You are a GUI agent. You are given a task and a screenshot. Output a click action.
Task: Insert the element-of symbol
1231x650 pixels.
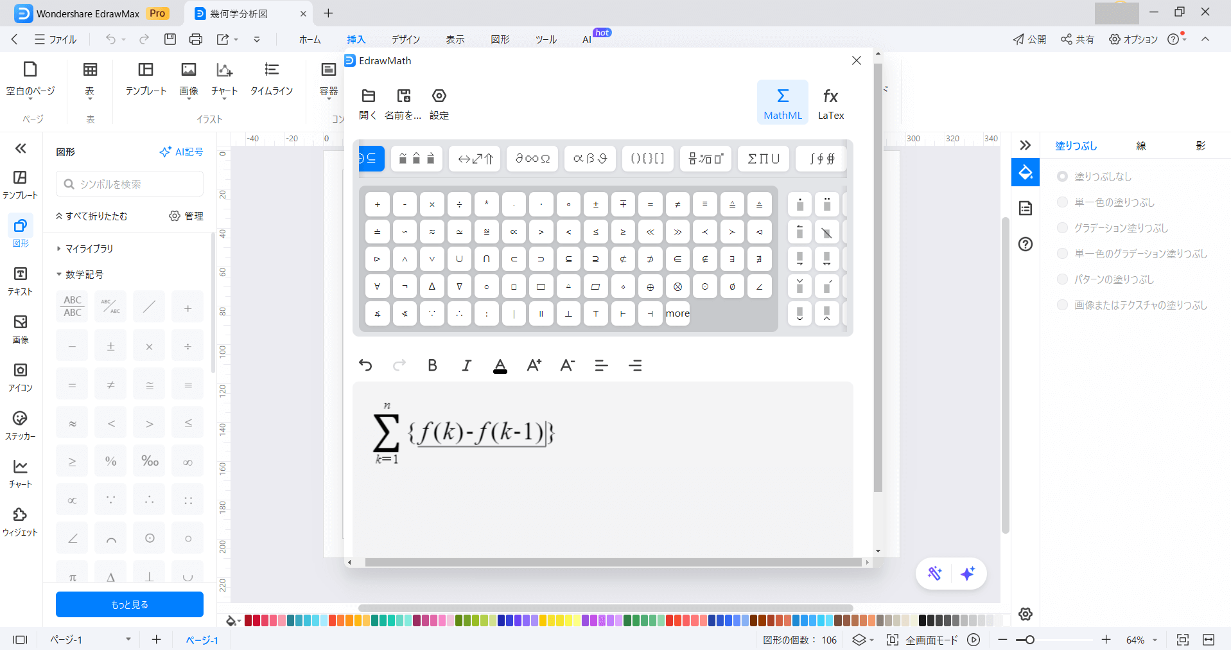(677, 259)
